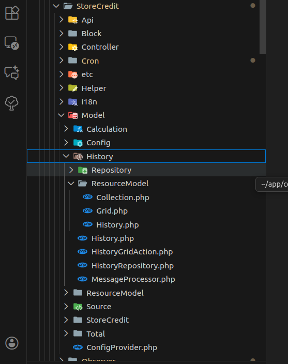Click the explorer vertical scrollbar thumb

[263, 27]
